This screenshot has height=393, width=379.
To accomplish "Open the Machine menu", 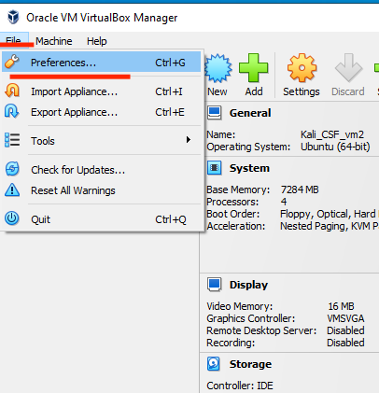I will (54, 41).
